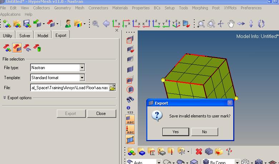
Task: Open Materials folder with blue block icon
Action: click(x=141, y=151)
